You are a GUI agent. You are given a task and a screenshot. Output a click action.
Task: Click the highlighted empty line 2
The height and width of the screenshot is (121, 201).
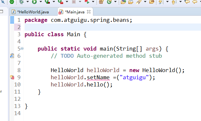coord(113,27)
